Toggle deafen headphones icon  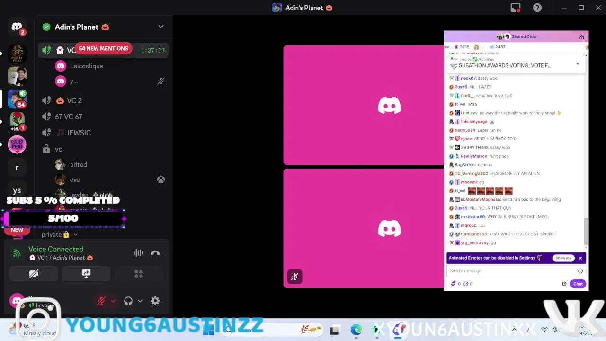click(128, 301)
